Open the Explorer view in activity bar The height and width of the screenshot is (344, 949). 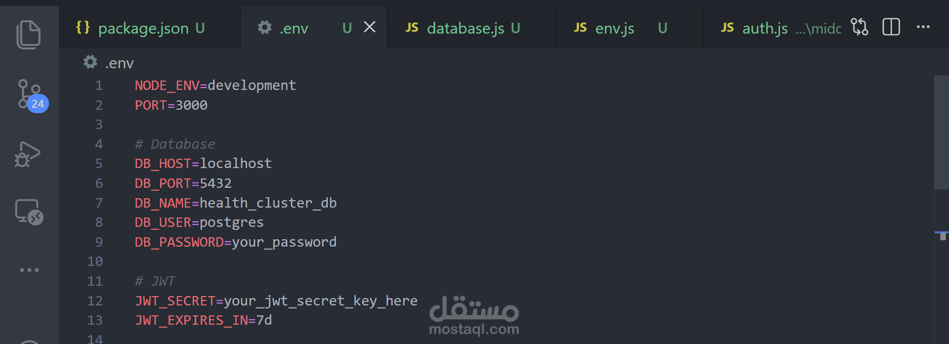(x=29, y=35)
